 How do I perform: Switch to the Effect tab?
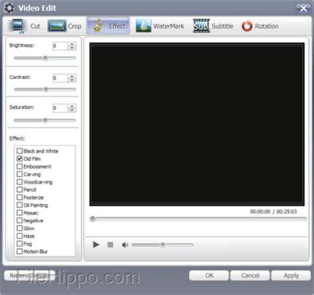click(x=108, y=26)
